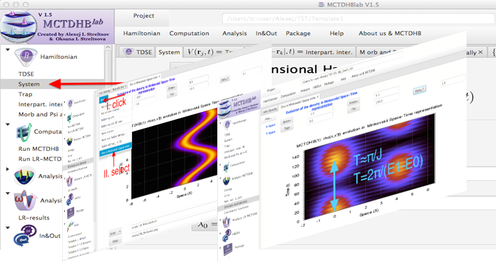Viewport: 496px width, 263px height.
Task: Select TDSE in the Hamiltonian tree
Action: (x=26, y=74)
